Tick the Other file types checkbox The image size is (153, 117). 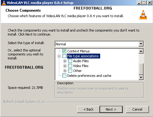tap(70, 71)
